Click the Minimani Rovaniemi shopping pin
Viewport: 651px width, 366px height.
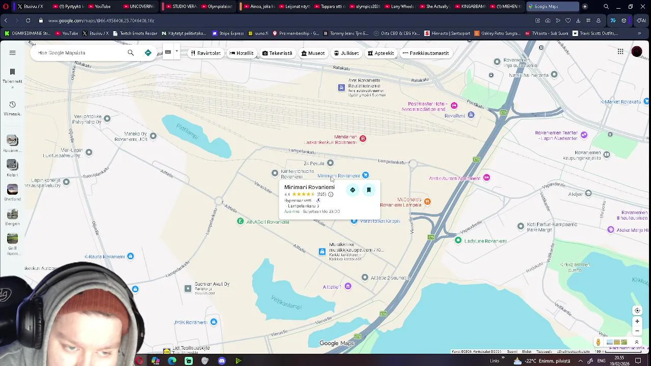coord(365,175)
